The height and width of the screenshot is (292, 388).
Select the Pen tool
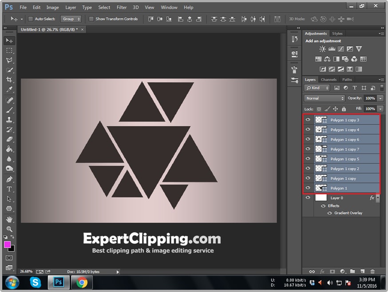[x=9, y=179]
